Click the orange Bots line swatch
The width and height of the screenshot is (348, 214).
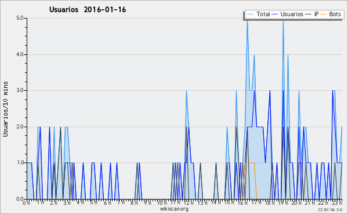pyautogui.click(x=324, y=14)
